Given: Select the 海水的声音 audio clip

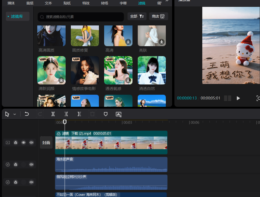Looking at the screenshot, I should 111,164.
